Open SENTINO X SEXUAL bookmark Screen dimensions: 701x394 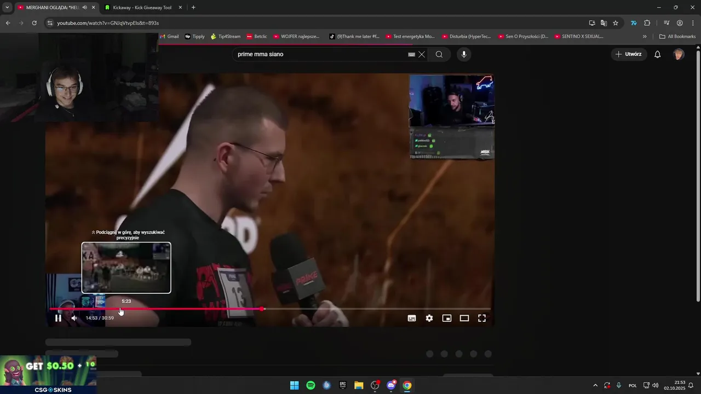click(x=579, y=37)
